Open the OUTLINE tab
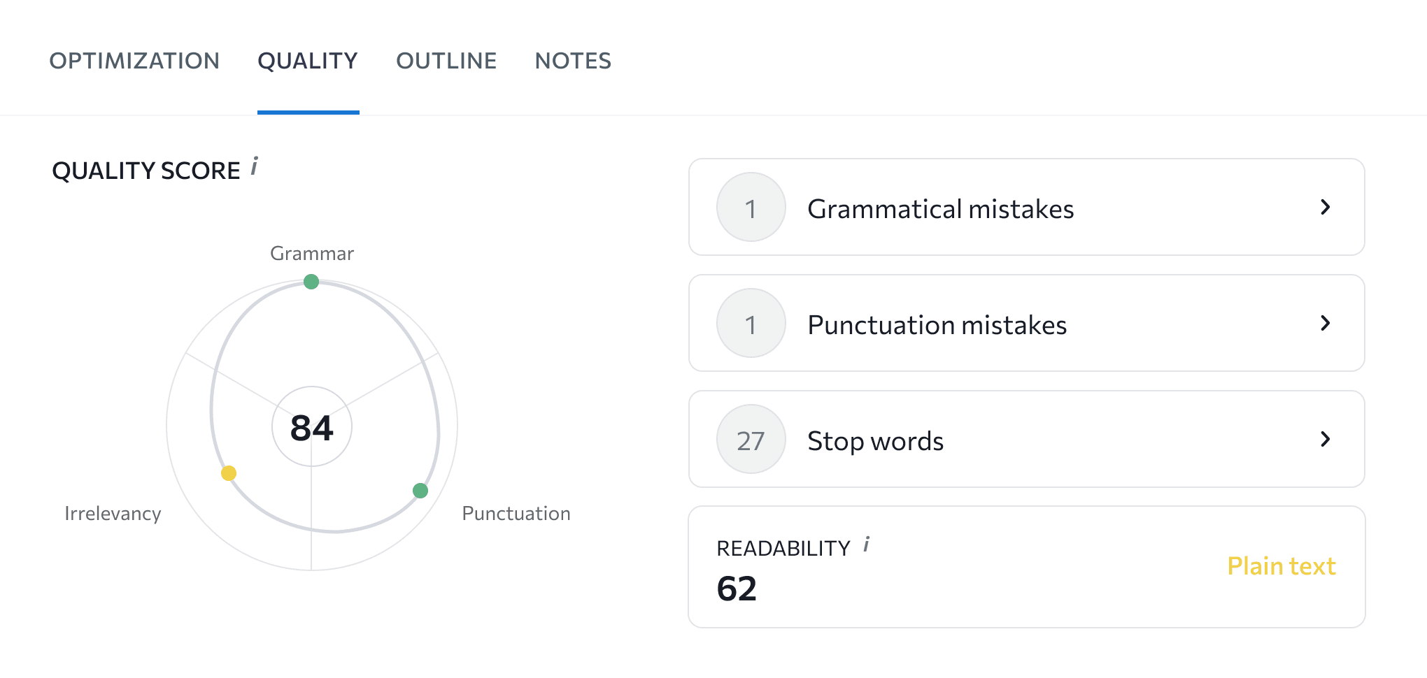Image resolution: width=1427 pixels, height=678 pixels. point(447,61)
